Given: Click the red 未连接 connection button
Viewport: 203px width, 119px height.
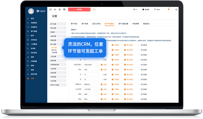Looking at the screenshot, I should (x=79, y=9).
